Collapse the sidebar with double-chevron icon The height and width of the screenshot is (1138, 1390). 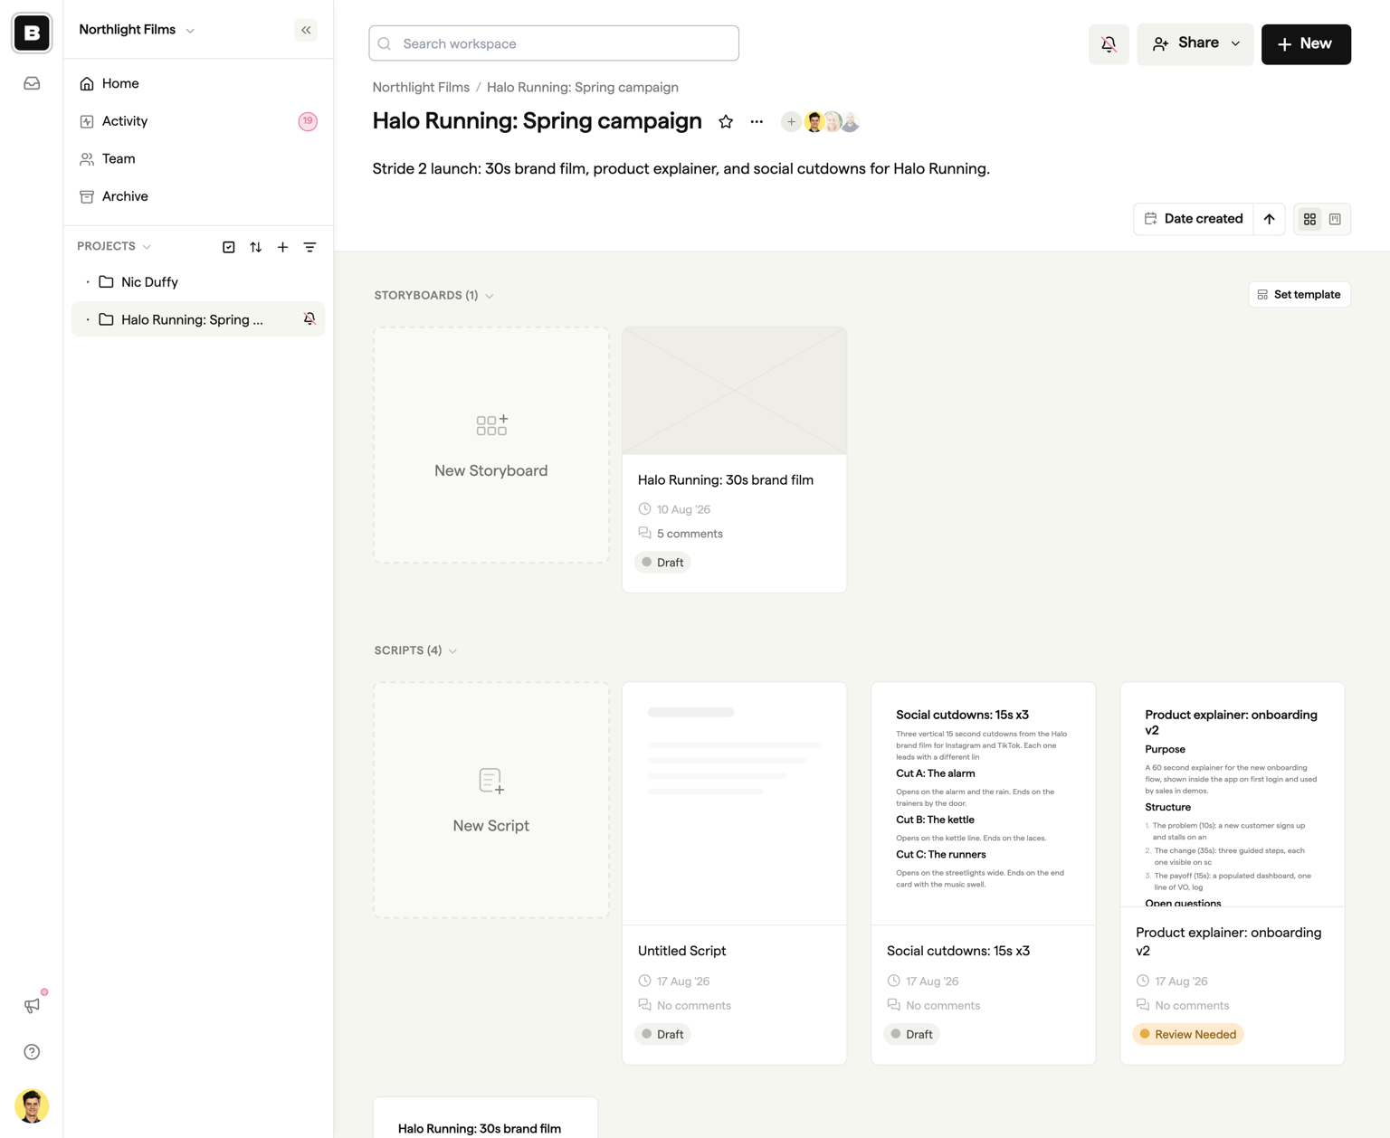click(x=306, y=30)
